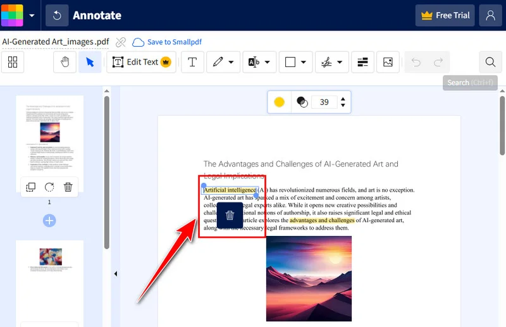The width and height of the screenshot is (506, 327).
Task: Rotate page 1 using rotate icon
Action: coord(49,187)
